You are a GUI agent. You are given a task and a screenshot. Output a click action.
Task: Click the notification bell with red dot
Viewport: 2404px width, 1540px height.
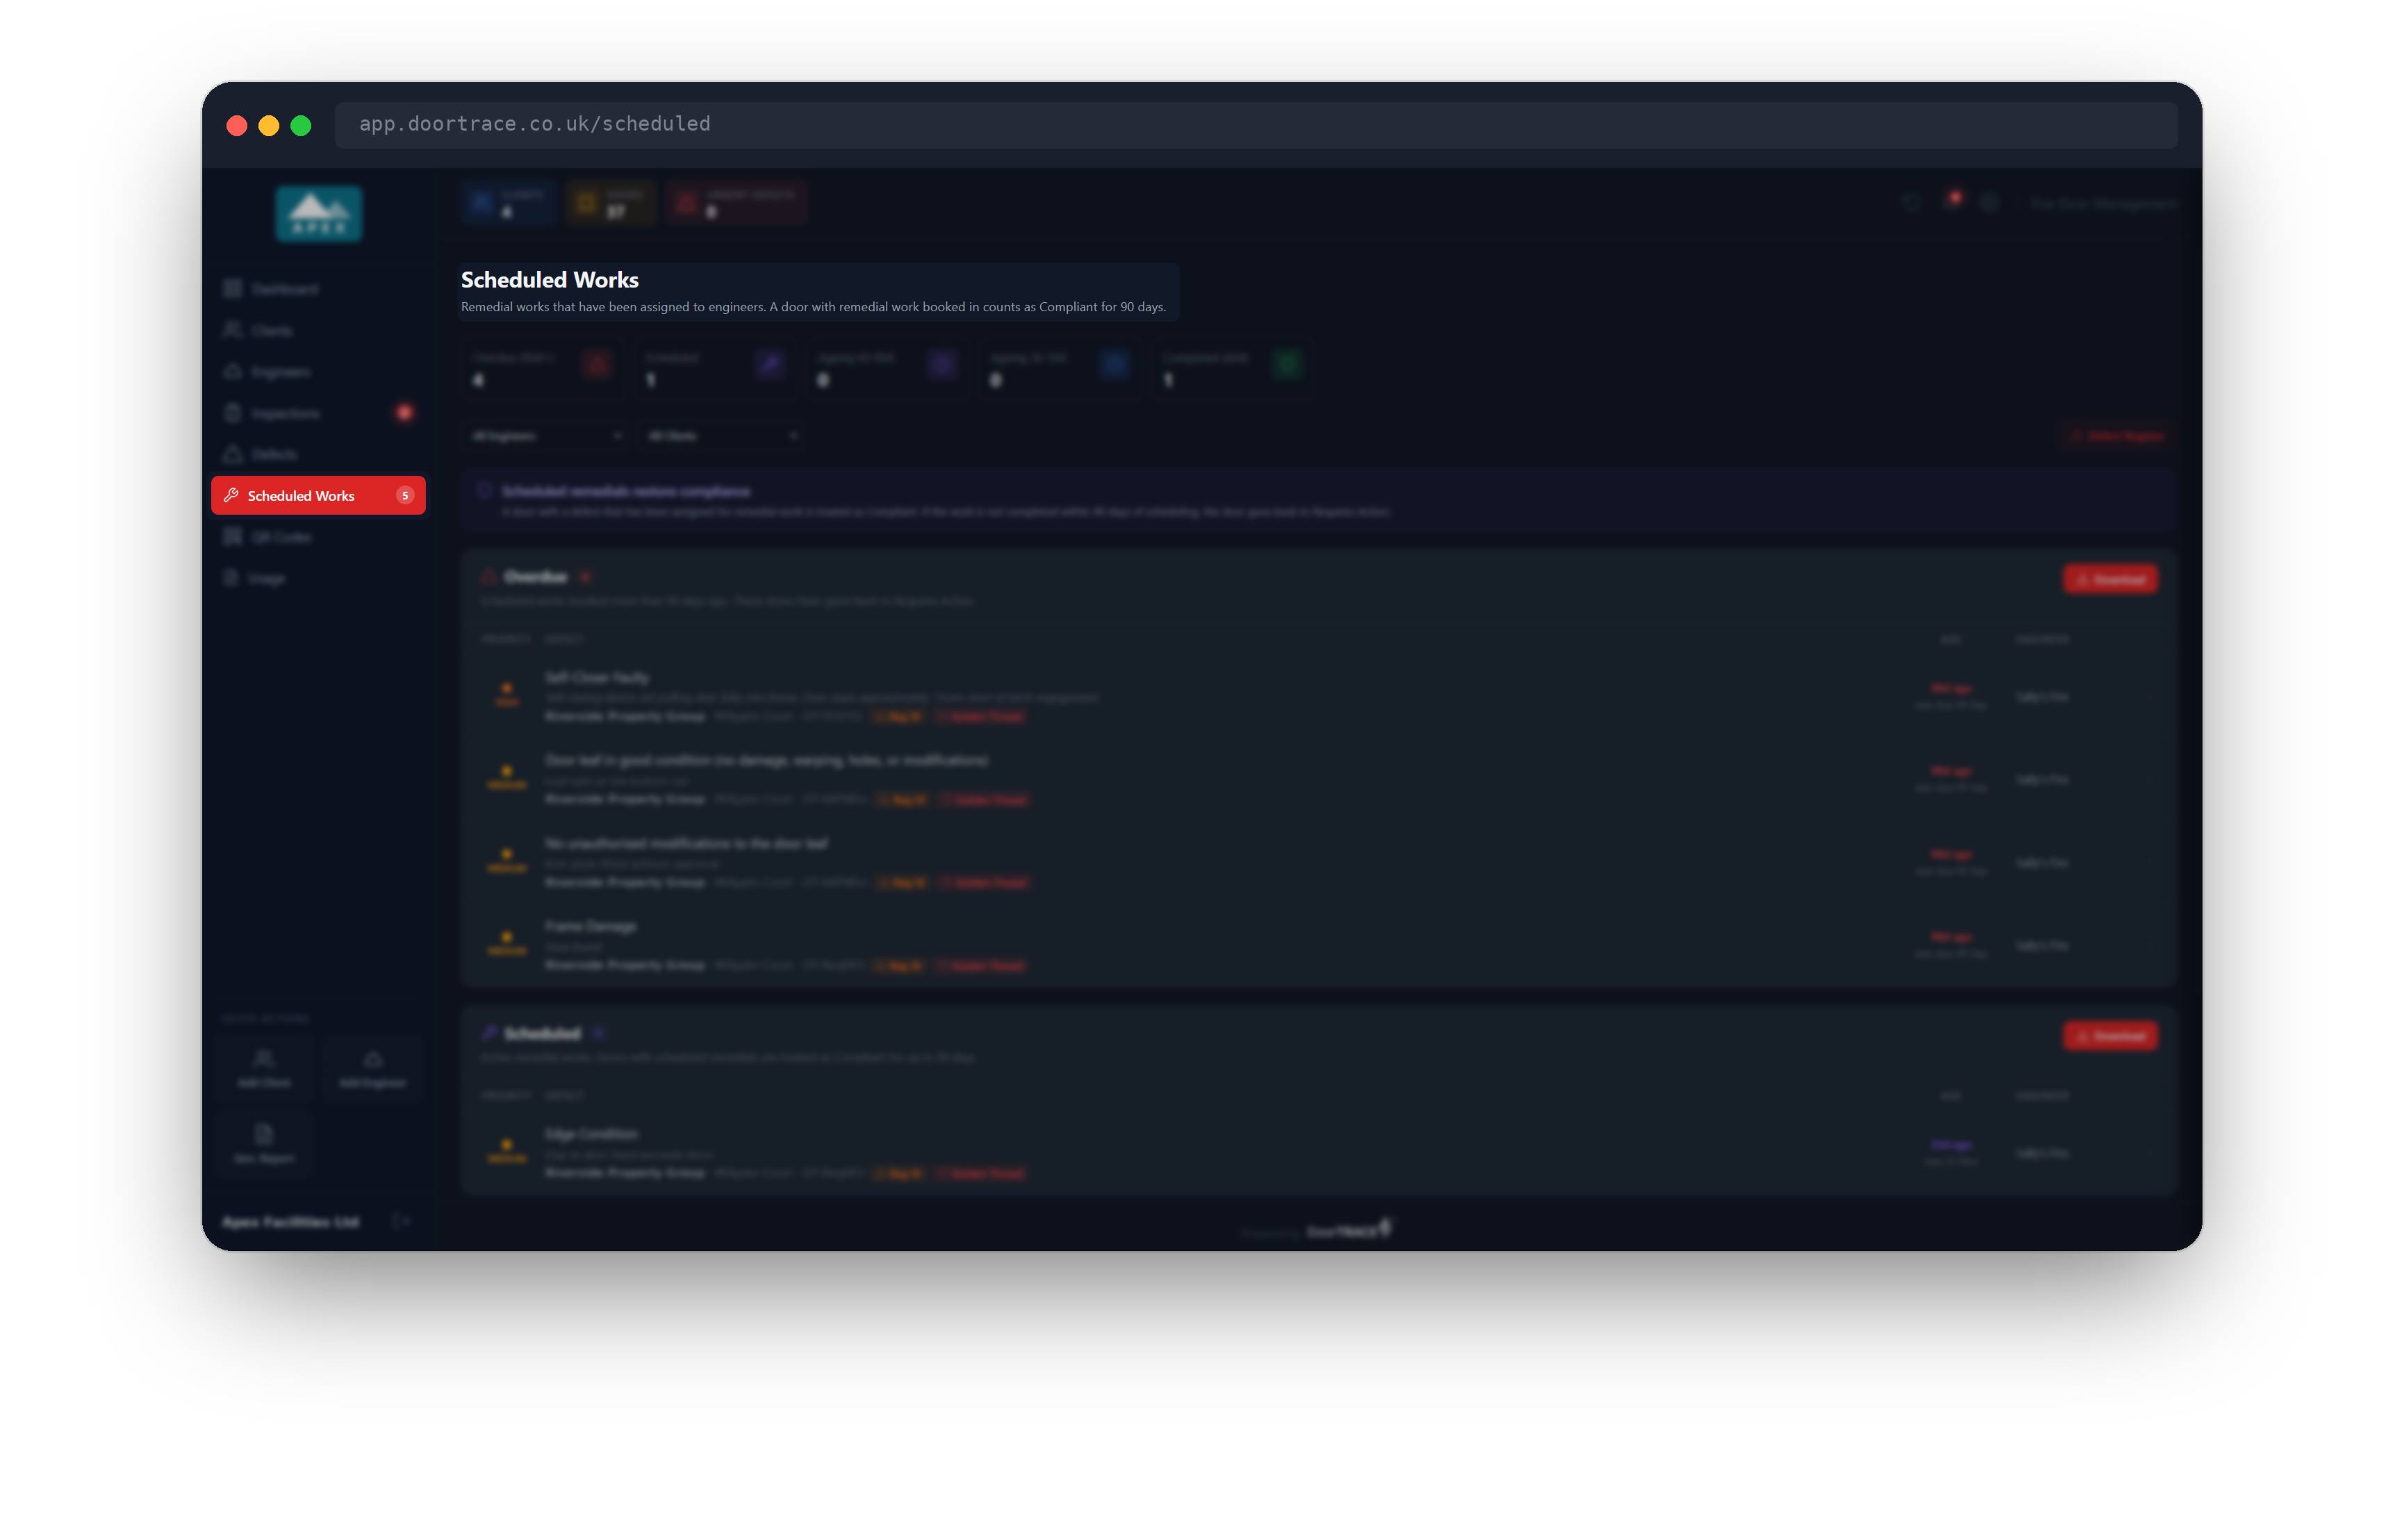click(1951, 202)
